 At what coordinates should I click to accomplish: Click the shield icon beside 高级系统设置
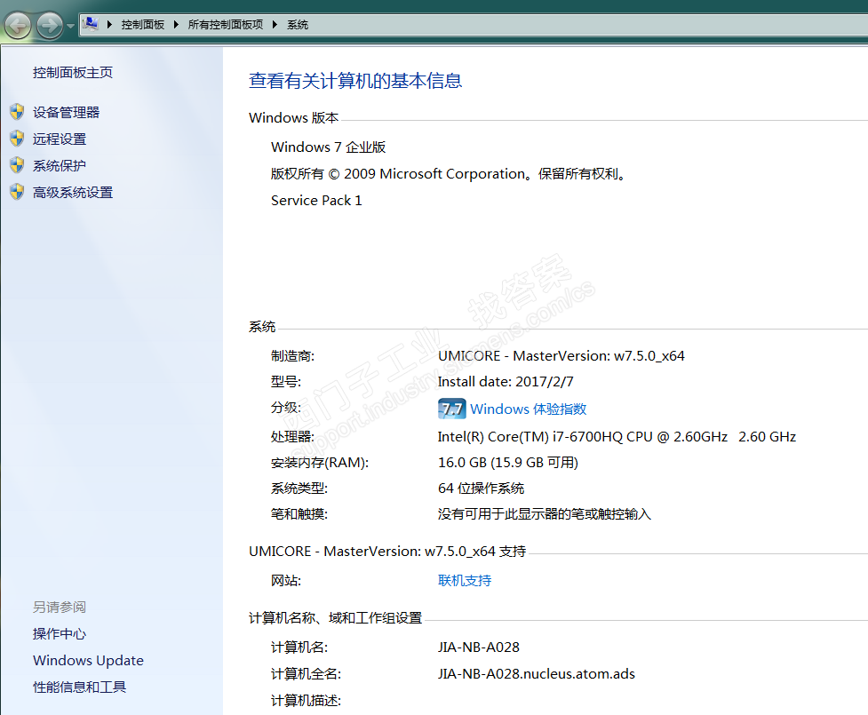pyautogui.click(x=17, y=192)
